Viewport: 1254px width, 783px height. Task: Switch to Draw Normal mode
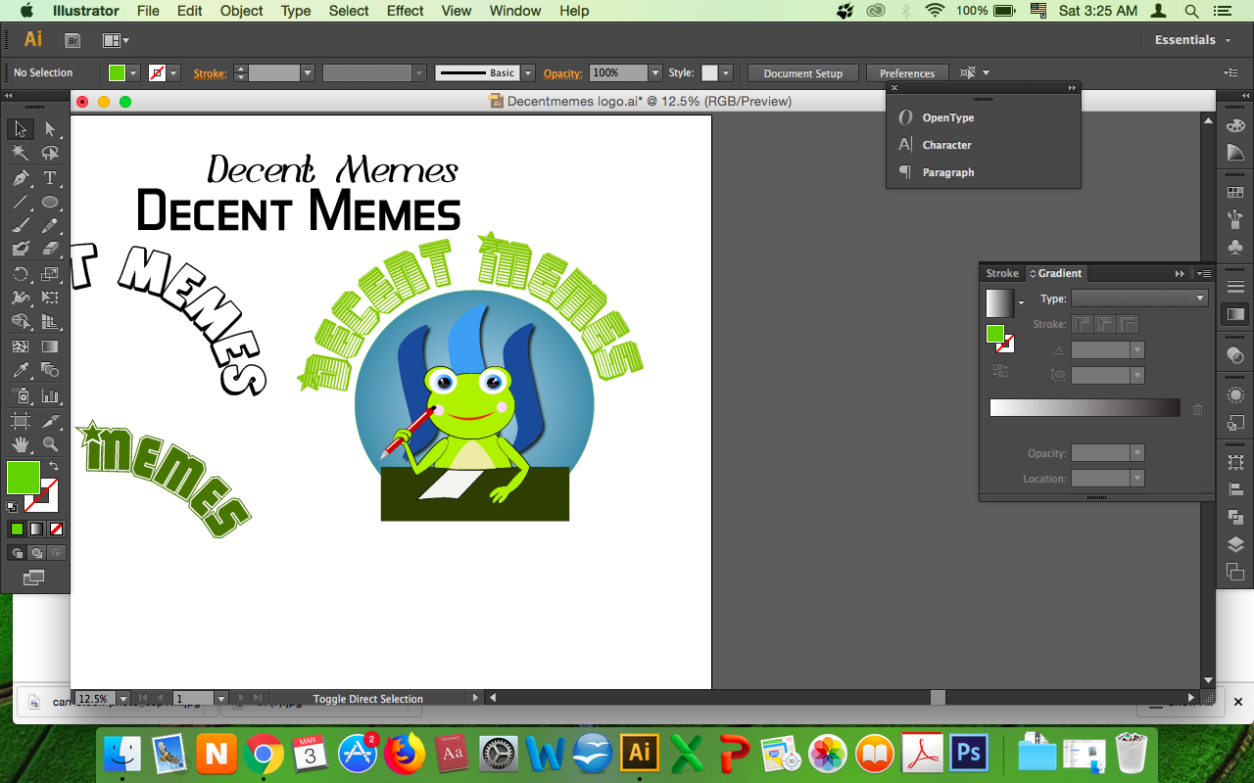click(x=17, y=553)
